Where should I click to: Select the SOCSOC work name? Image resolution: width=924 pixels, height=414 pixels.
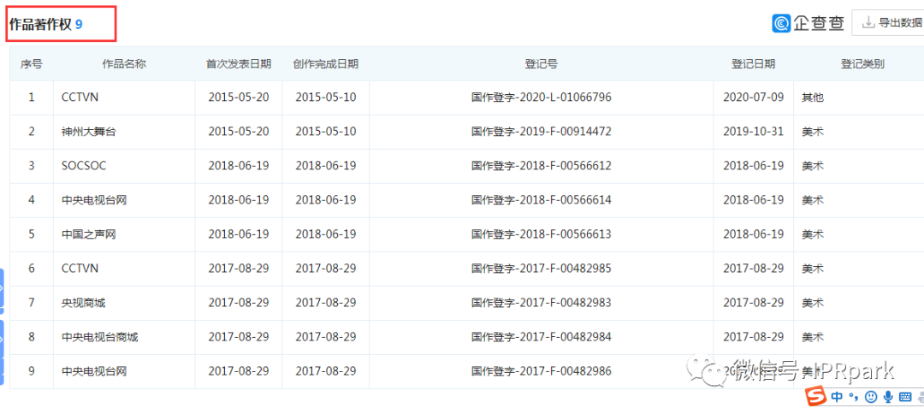[84, 165]
